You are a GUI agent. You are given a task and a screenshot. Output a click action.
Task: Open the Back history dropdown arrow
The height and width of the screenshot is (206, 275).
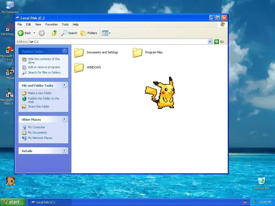(34, 33)
